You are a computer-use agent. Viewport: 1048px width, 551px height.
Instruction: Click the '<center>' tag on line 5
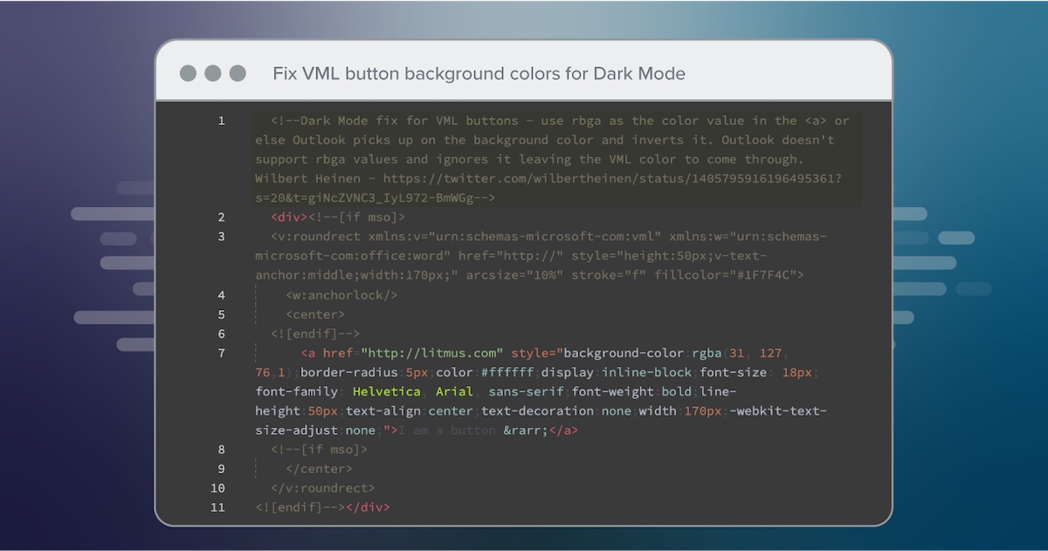pyautogui.click(x=315, y=314)
